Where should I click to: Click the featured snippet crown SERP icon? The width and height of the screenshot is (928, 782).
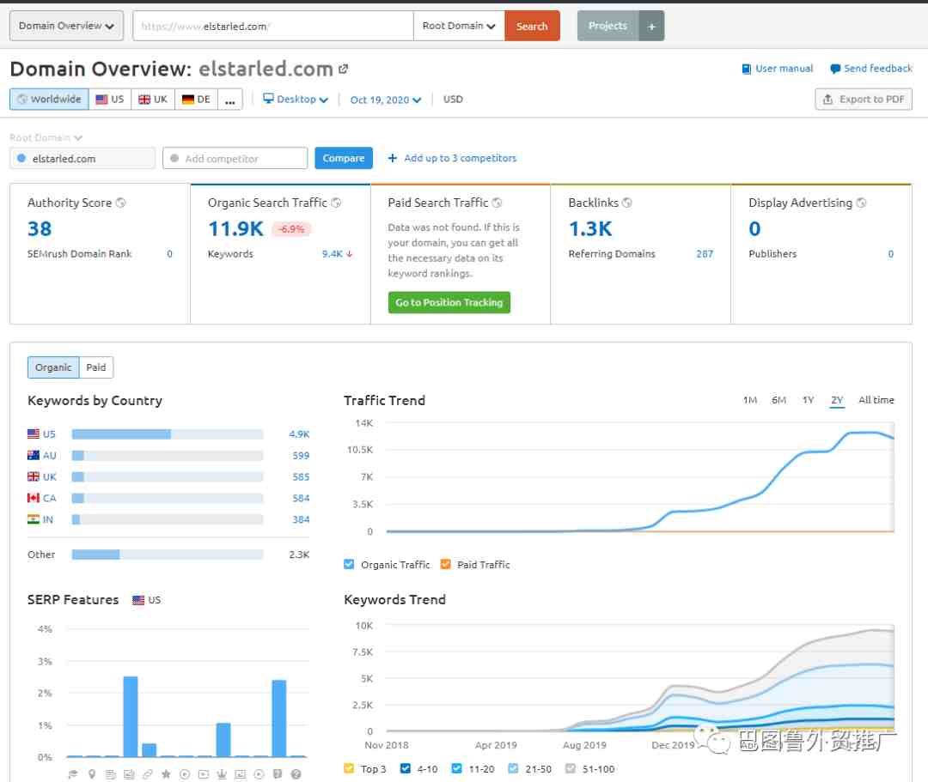tap(222, 773)
